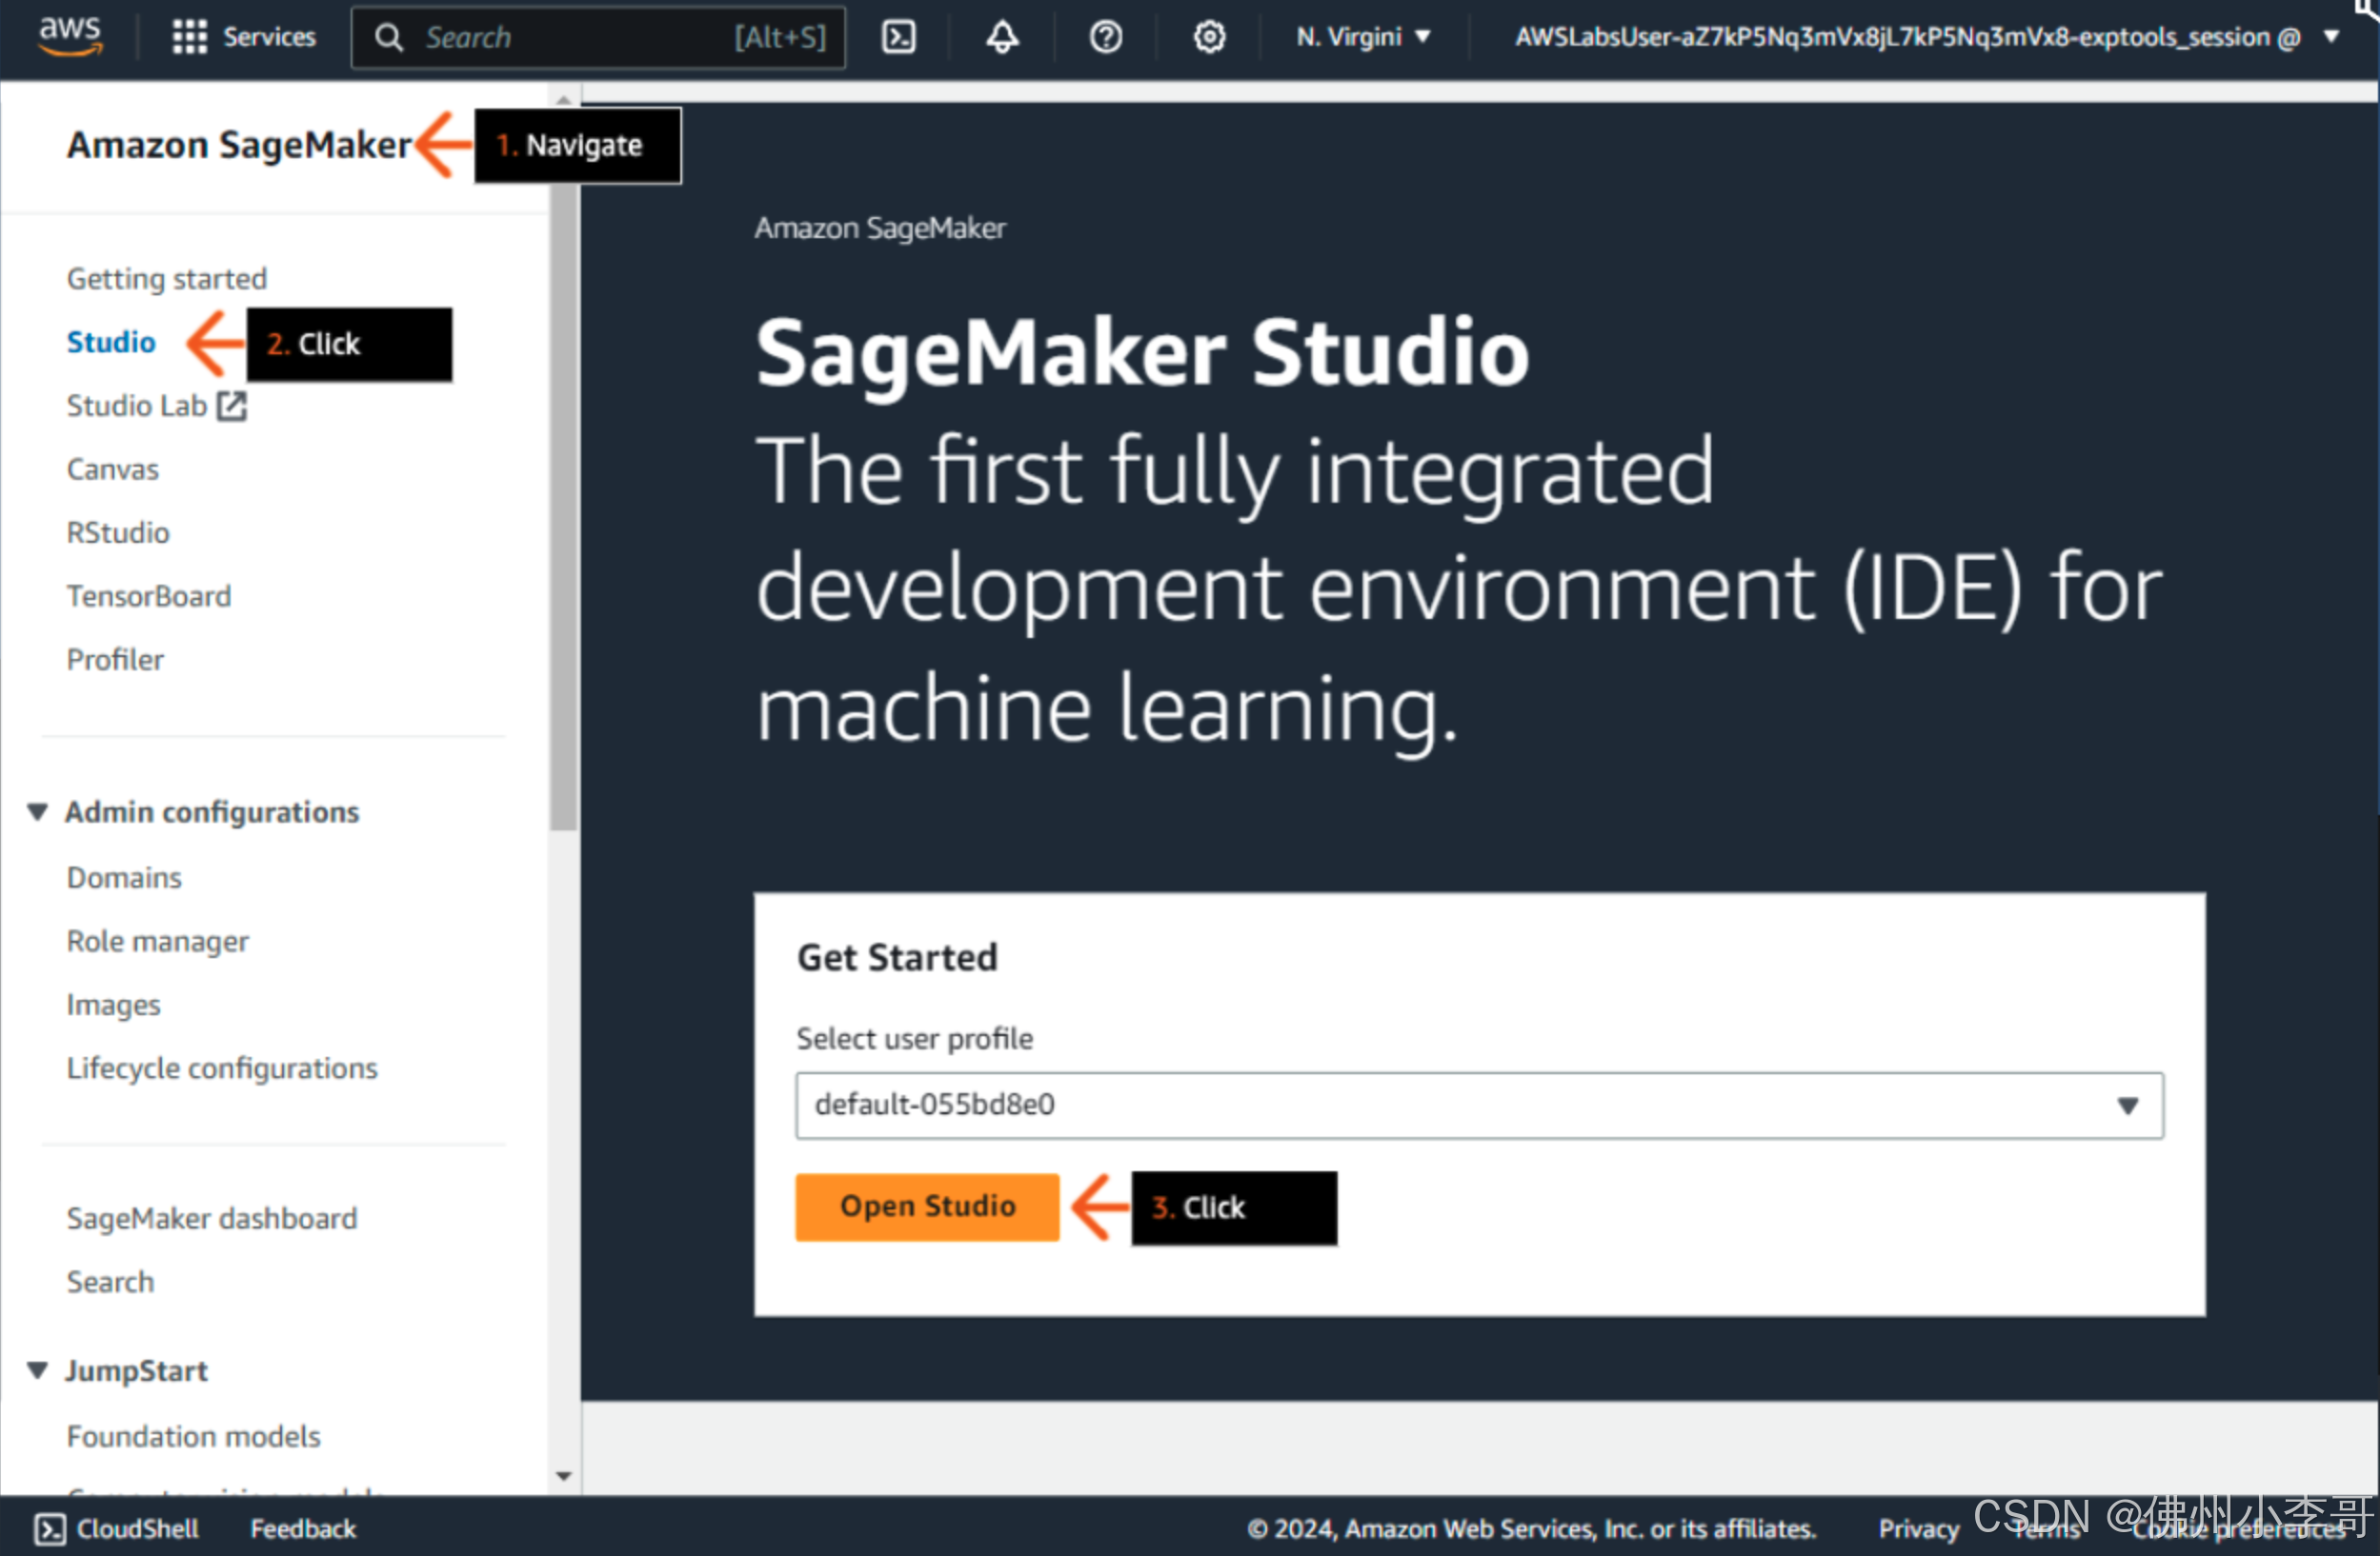Open Getting started in sidebar
The image size is (2380, 1556).
click(x=167, y=279)
